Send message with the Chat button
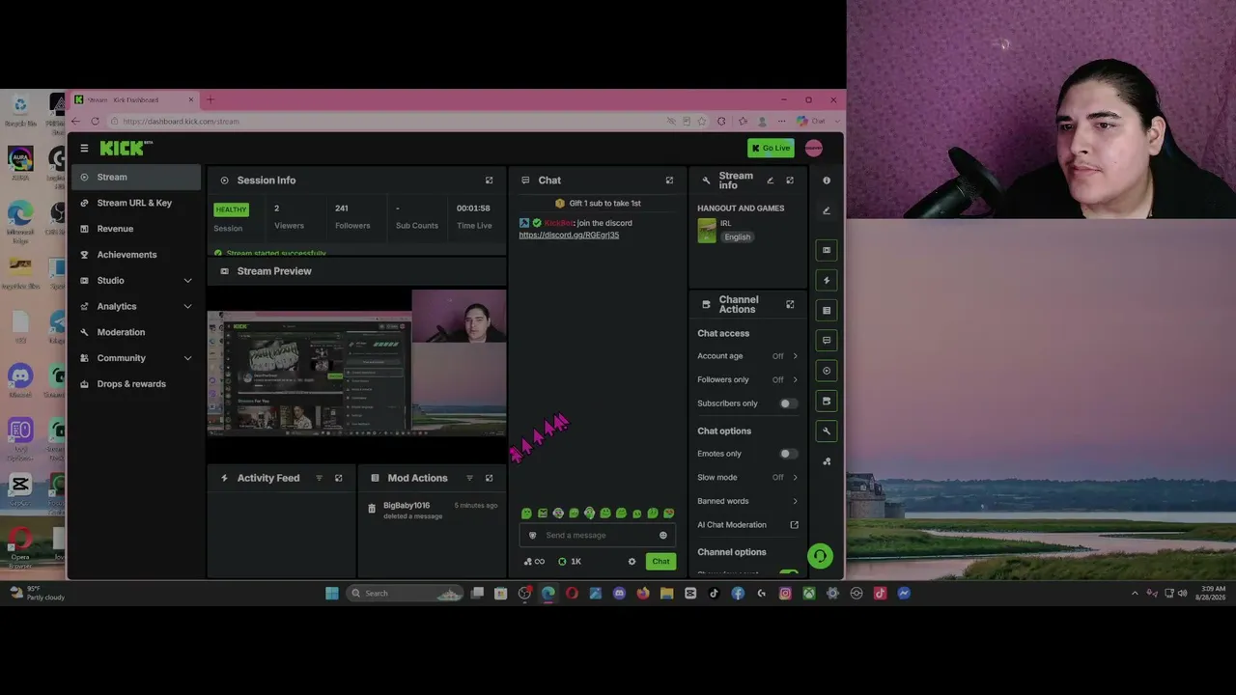Viewport: 1236px width, 695px height. pyautogui.click(x=660, y=561)
